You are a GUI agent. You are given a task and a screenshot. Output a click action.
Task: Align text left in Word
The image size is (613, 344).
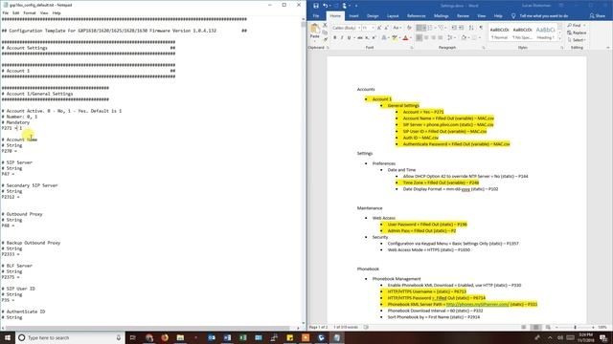pyautogui.click(x=419, y=38)
